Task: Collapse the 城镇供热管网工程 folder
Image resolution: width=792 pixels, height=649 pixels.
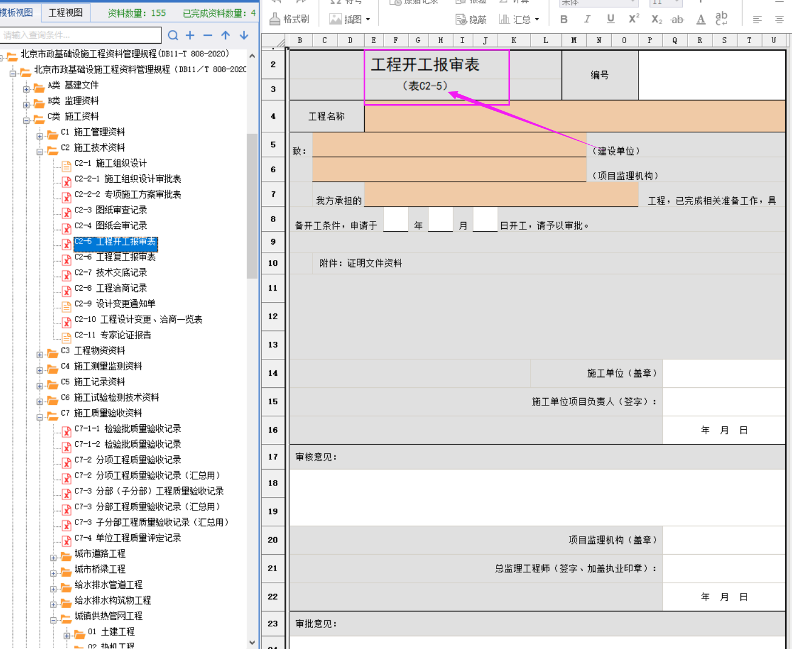Action: click(x=53, y=620)
